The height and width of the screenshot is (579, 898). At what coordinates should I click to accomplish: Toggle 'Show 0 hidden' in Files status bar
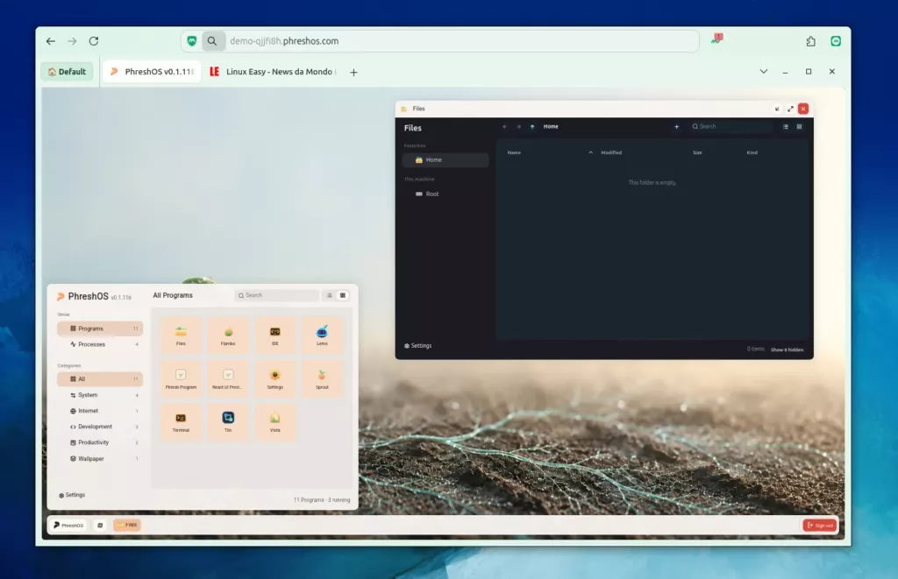[787, 350]
